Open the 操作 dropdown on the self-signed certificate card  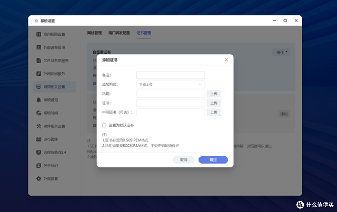tap(281, 52)
